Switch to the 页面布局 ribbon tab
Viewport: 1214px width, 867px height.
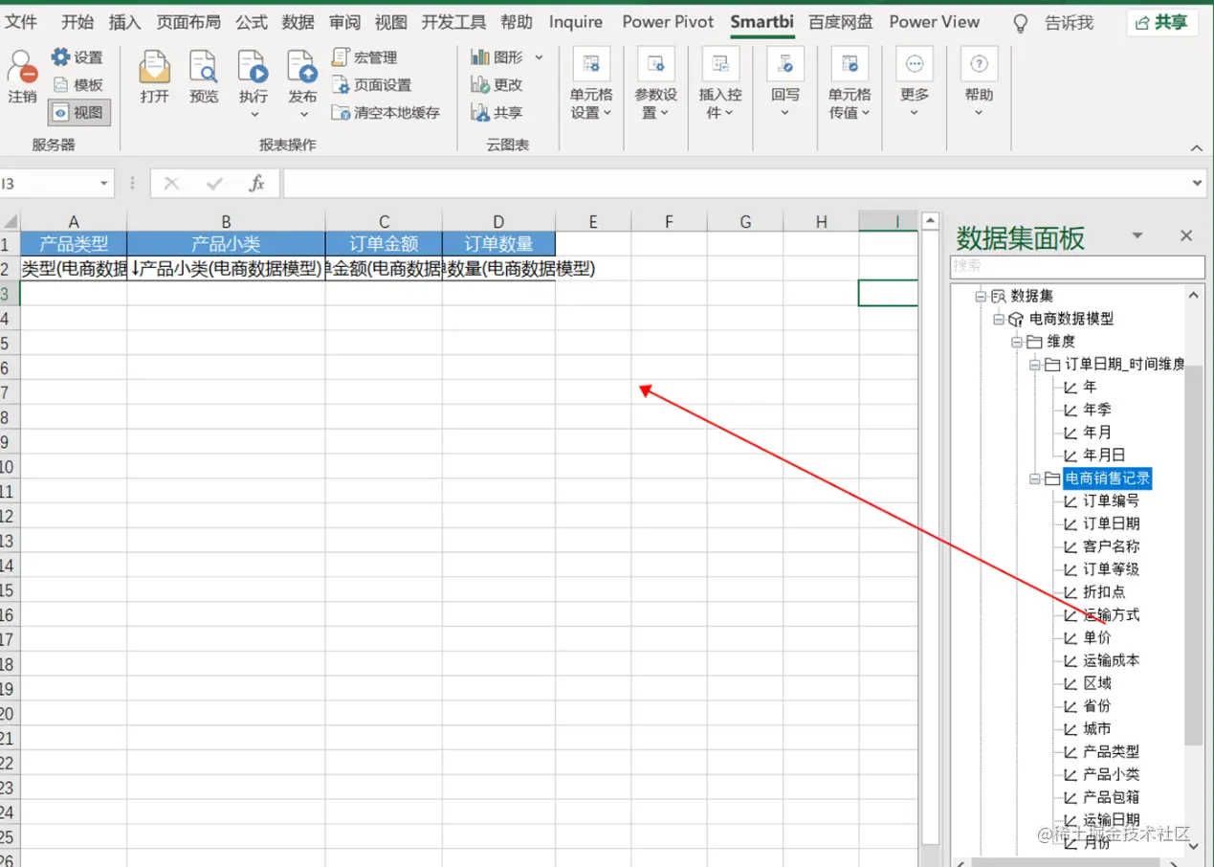[188, 22]
